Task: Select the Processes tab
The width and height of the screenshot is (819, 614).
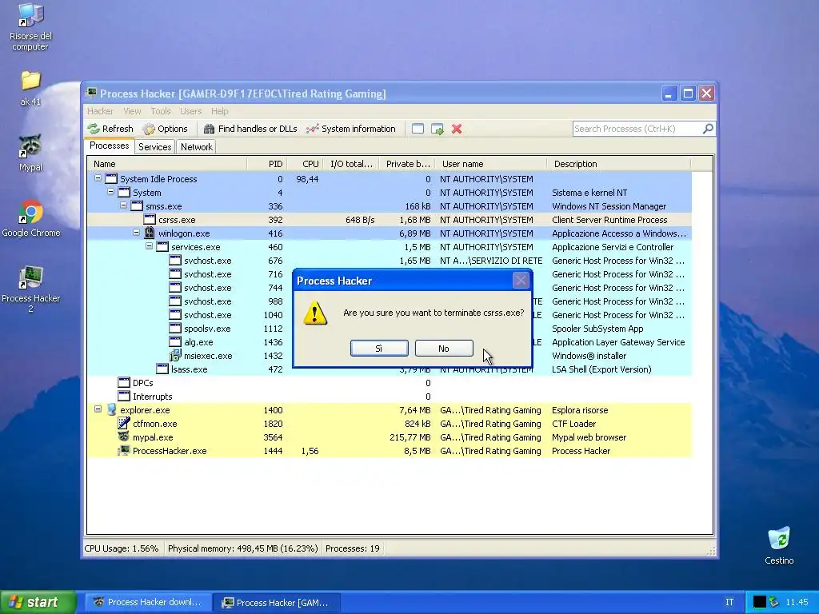Action: [x=109, y=146]
